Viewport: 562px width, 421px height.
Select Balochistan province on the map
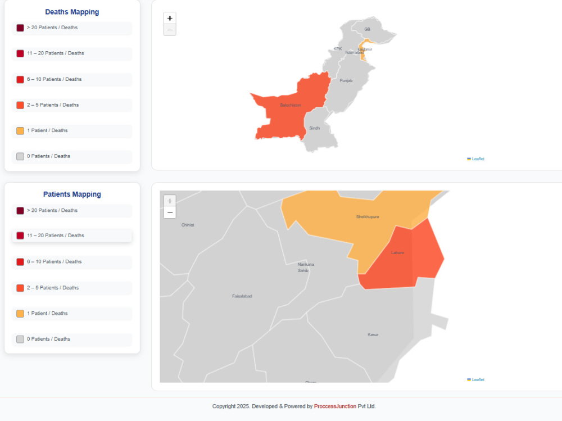pyautogui.click(x=291, y=105)
